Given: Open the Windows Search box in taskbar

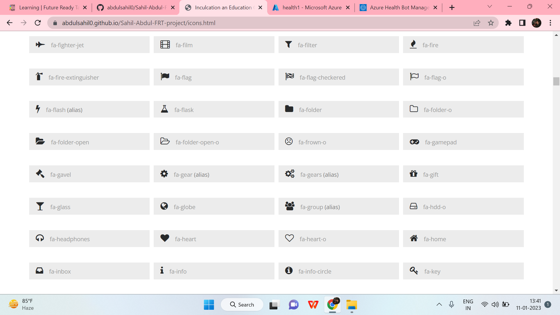Looking at the screenshot, I should 242,304.
